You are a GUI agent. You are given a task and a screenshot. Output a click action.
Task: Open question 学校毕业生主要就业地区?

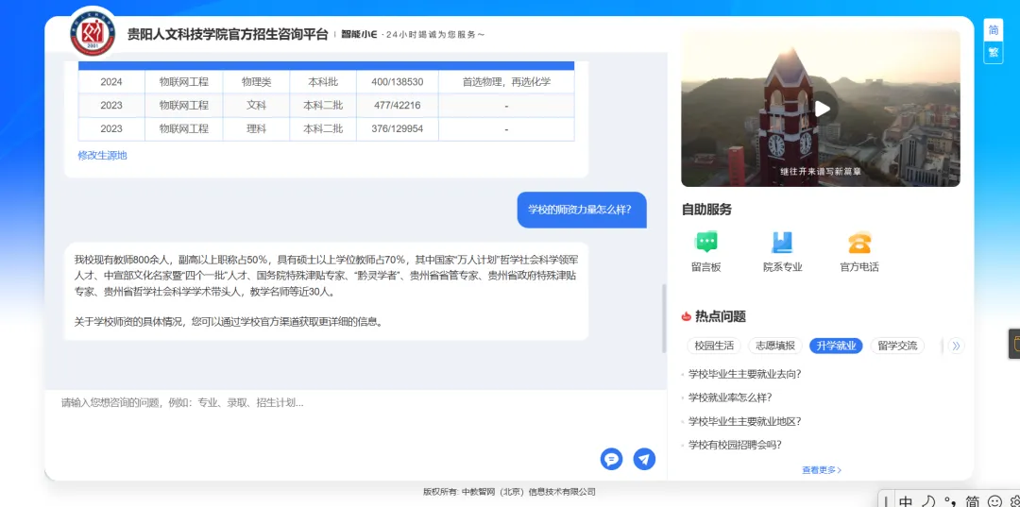coord(744,421)
